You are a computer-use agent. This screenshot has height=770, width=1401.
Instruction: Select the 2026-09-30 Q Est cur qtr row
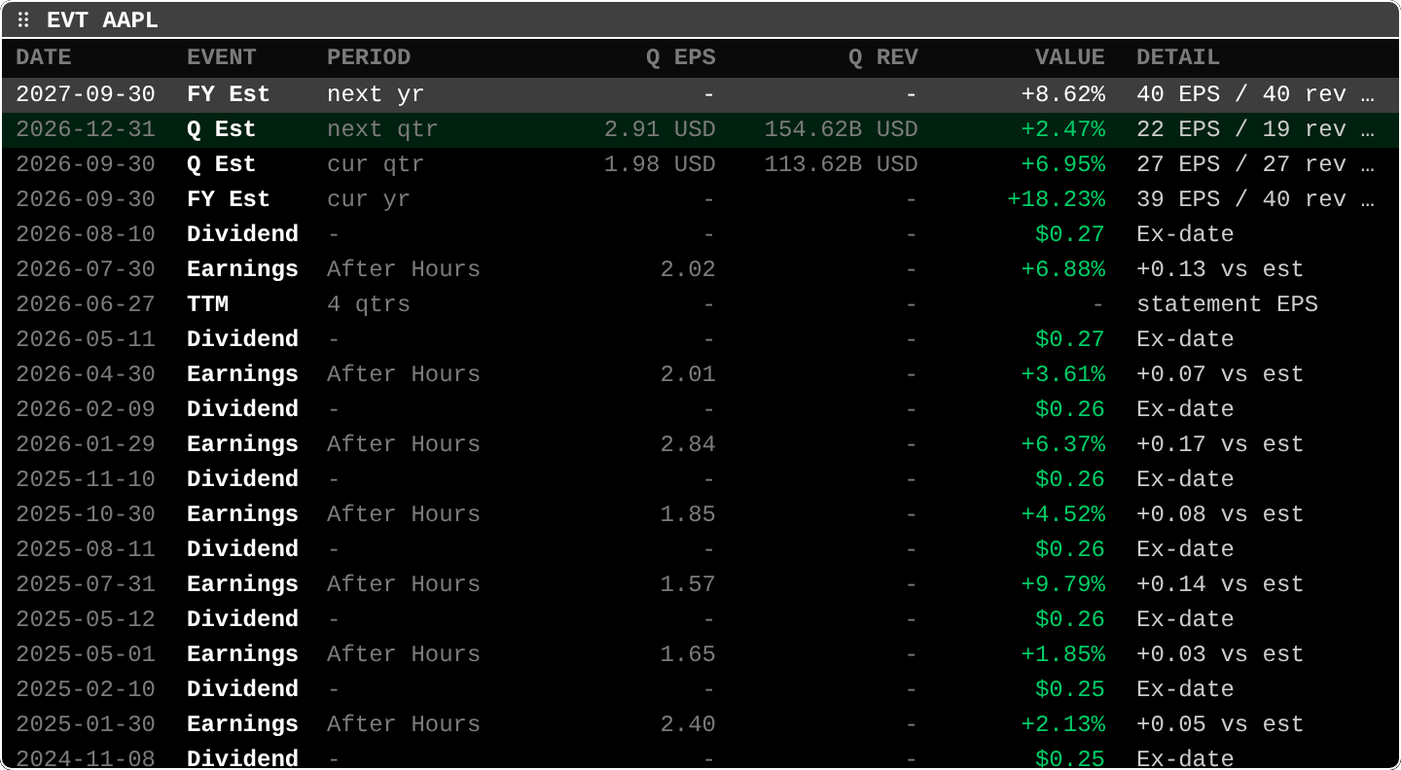[700, 164]
